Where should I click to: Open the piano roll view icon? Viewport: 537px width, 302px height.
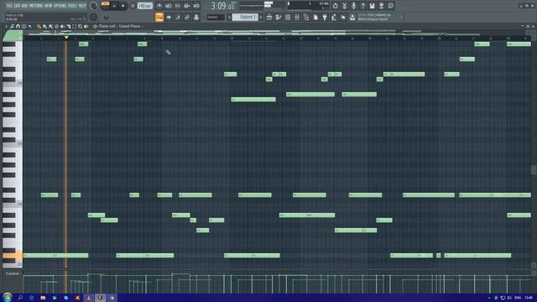[x=279, y=17]
